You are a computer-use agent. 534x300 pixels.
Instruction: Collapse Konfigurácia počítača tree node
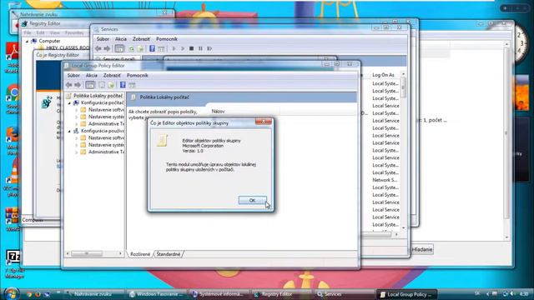pos(69,102)
